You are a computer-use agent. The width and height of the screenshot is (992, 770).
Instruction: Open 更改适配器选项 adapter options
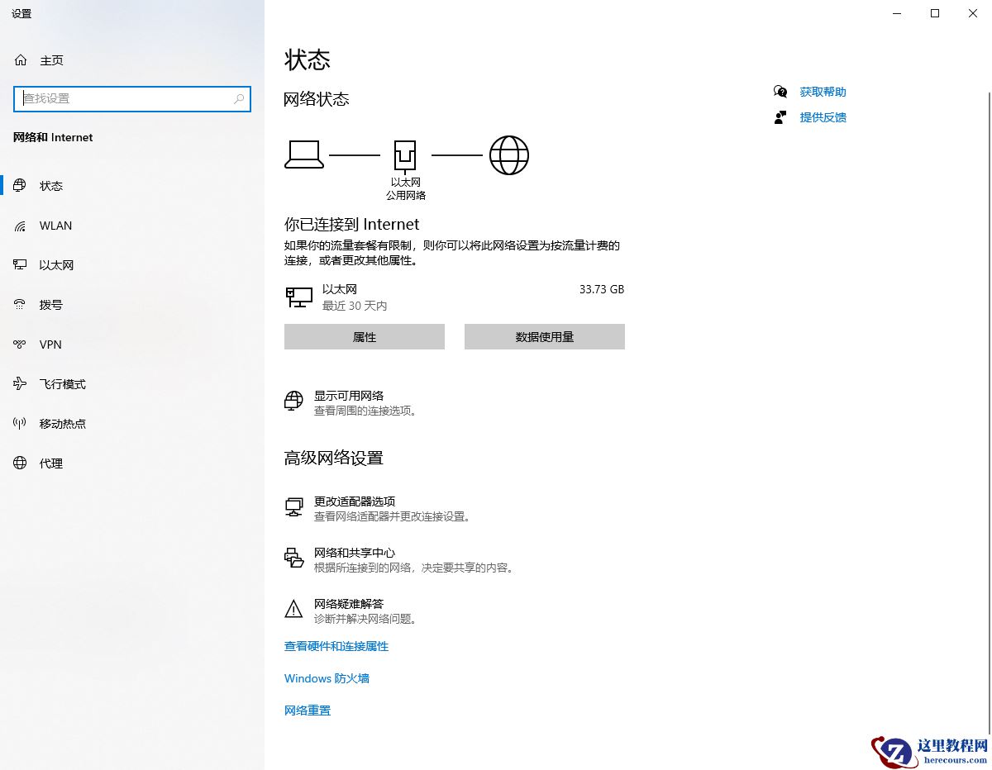(x=355, y=501)
